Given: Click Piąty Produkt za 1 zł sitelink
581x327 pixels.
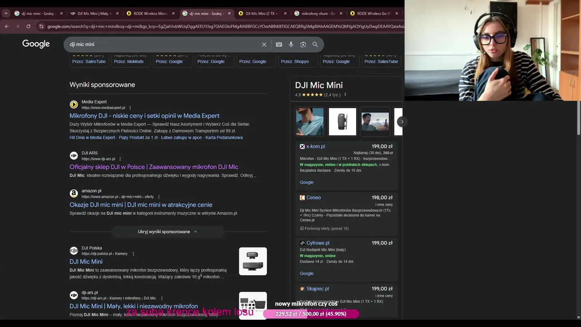Looking at the screenshot, I should tap(138, 138).
